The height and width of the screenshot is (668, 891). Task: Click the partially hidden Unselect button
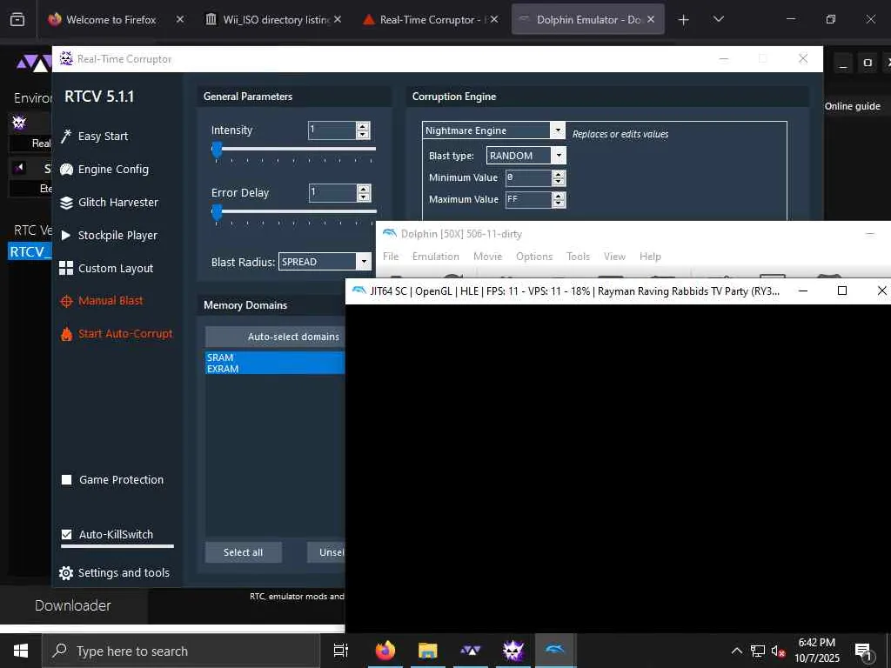click(326, 552)
